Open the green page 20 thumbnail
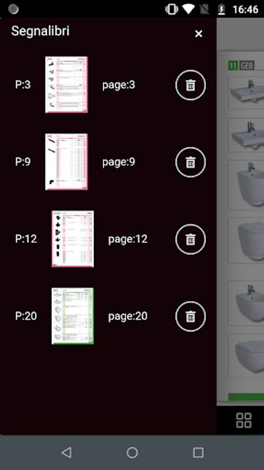The width and height of the screenshot is (264, 470). 73,316
